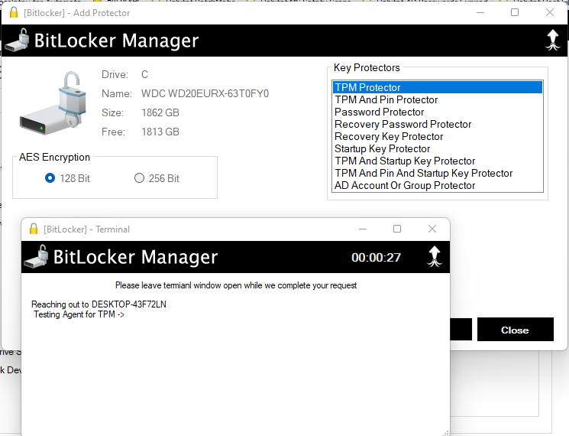Click the large padlock drive image
569x436 pixels.
53,103
